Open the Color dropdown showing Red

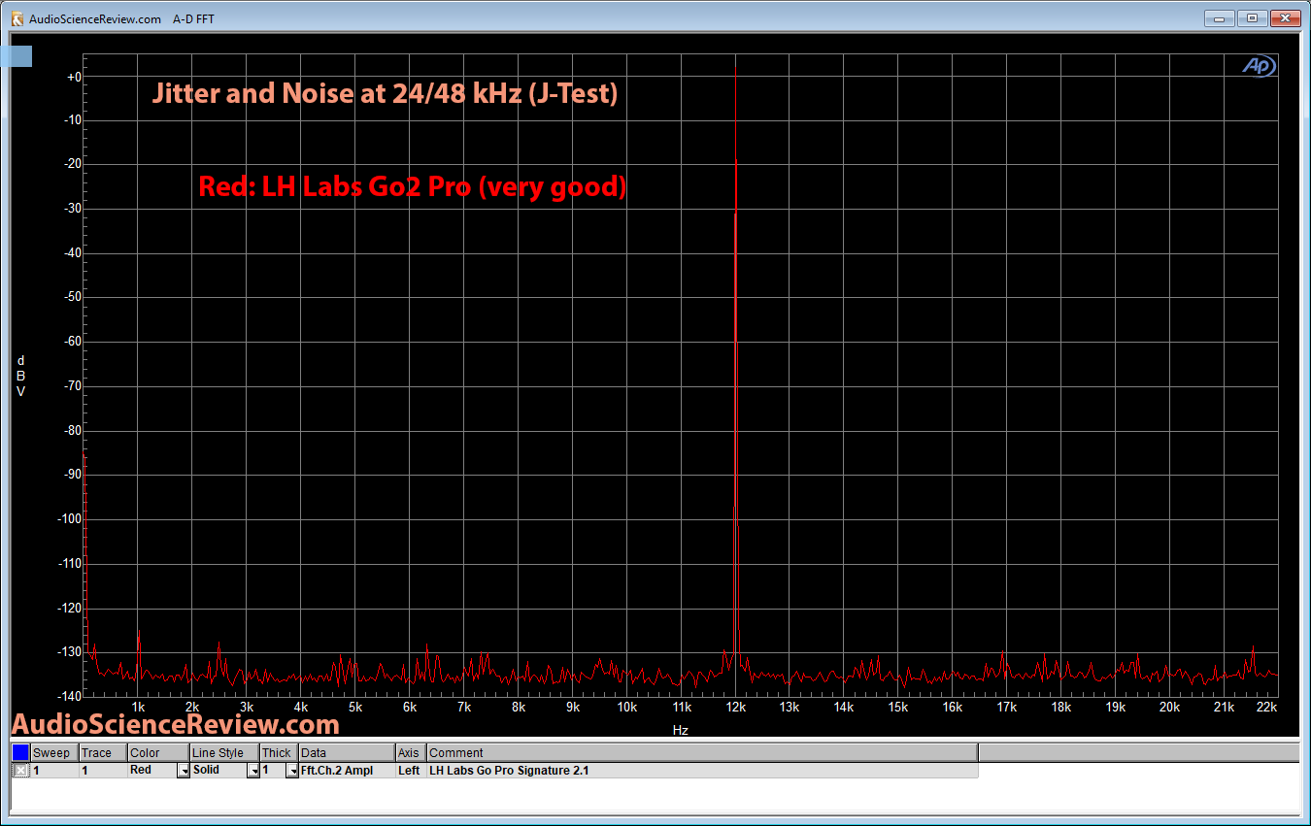pyautogui.click(x=183, y=771)
